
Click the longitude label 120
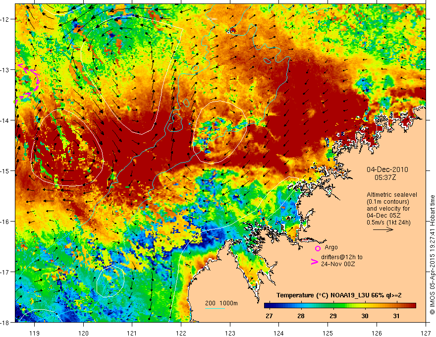[x=83, y=333]
